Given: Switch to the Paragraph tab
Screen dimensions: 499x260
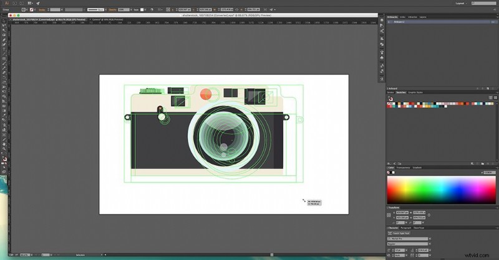Looking at the screenshot, I should click(x=406, y=228).
